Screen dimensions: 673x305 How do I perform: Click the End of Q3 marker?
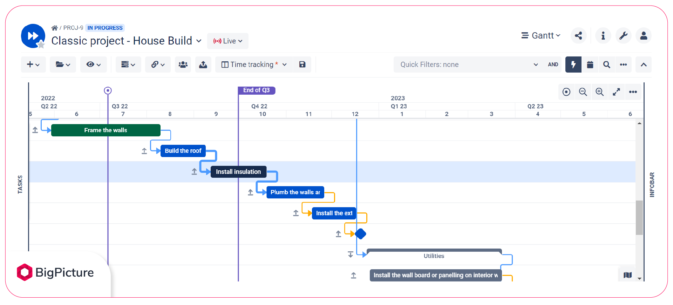[x=257, y=90]
